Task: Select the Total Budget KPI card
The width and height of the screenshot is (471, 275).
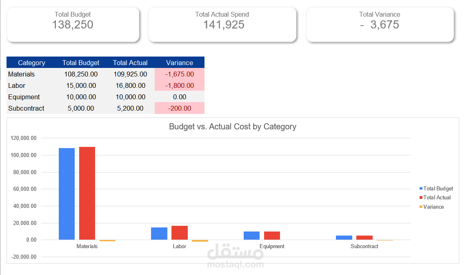Action: point(73,24)
